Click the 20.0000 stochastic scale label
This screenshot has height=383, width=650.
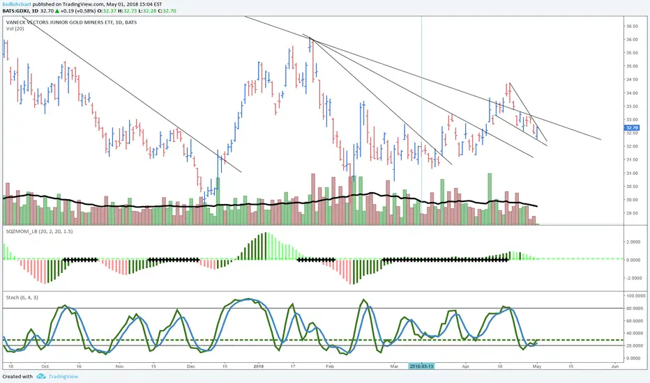click(x=635, y=345)
